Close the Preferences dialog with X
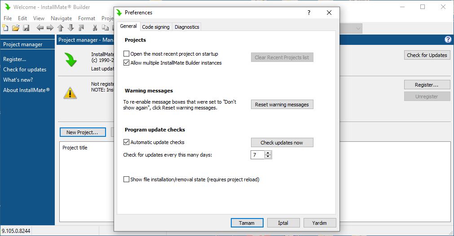The width and height of the screenshot is (454, 236). (x=329, y=13)
